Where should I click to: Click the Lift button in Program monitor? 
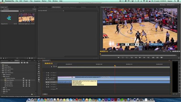coord(153,58)
